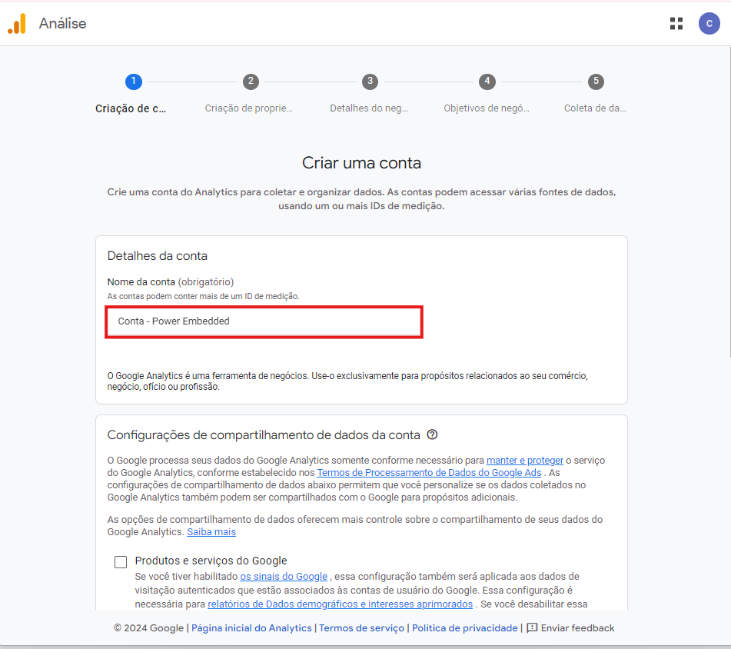Viewport: 731px width, 649px height.
Task: Open the user account avatar
Action: coord(709,24)
